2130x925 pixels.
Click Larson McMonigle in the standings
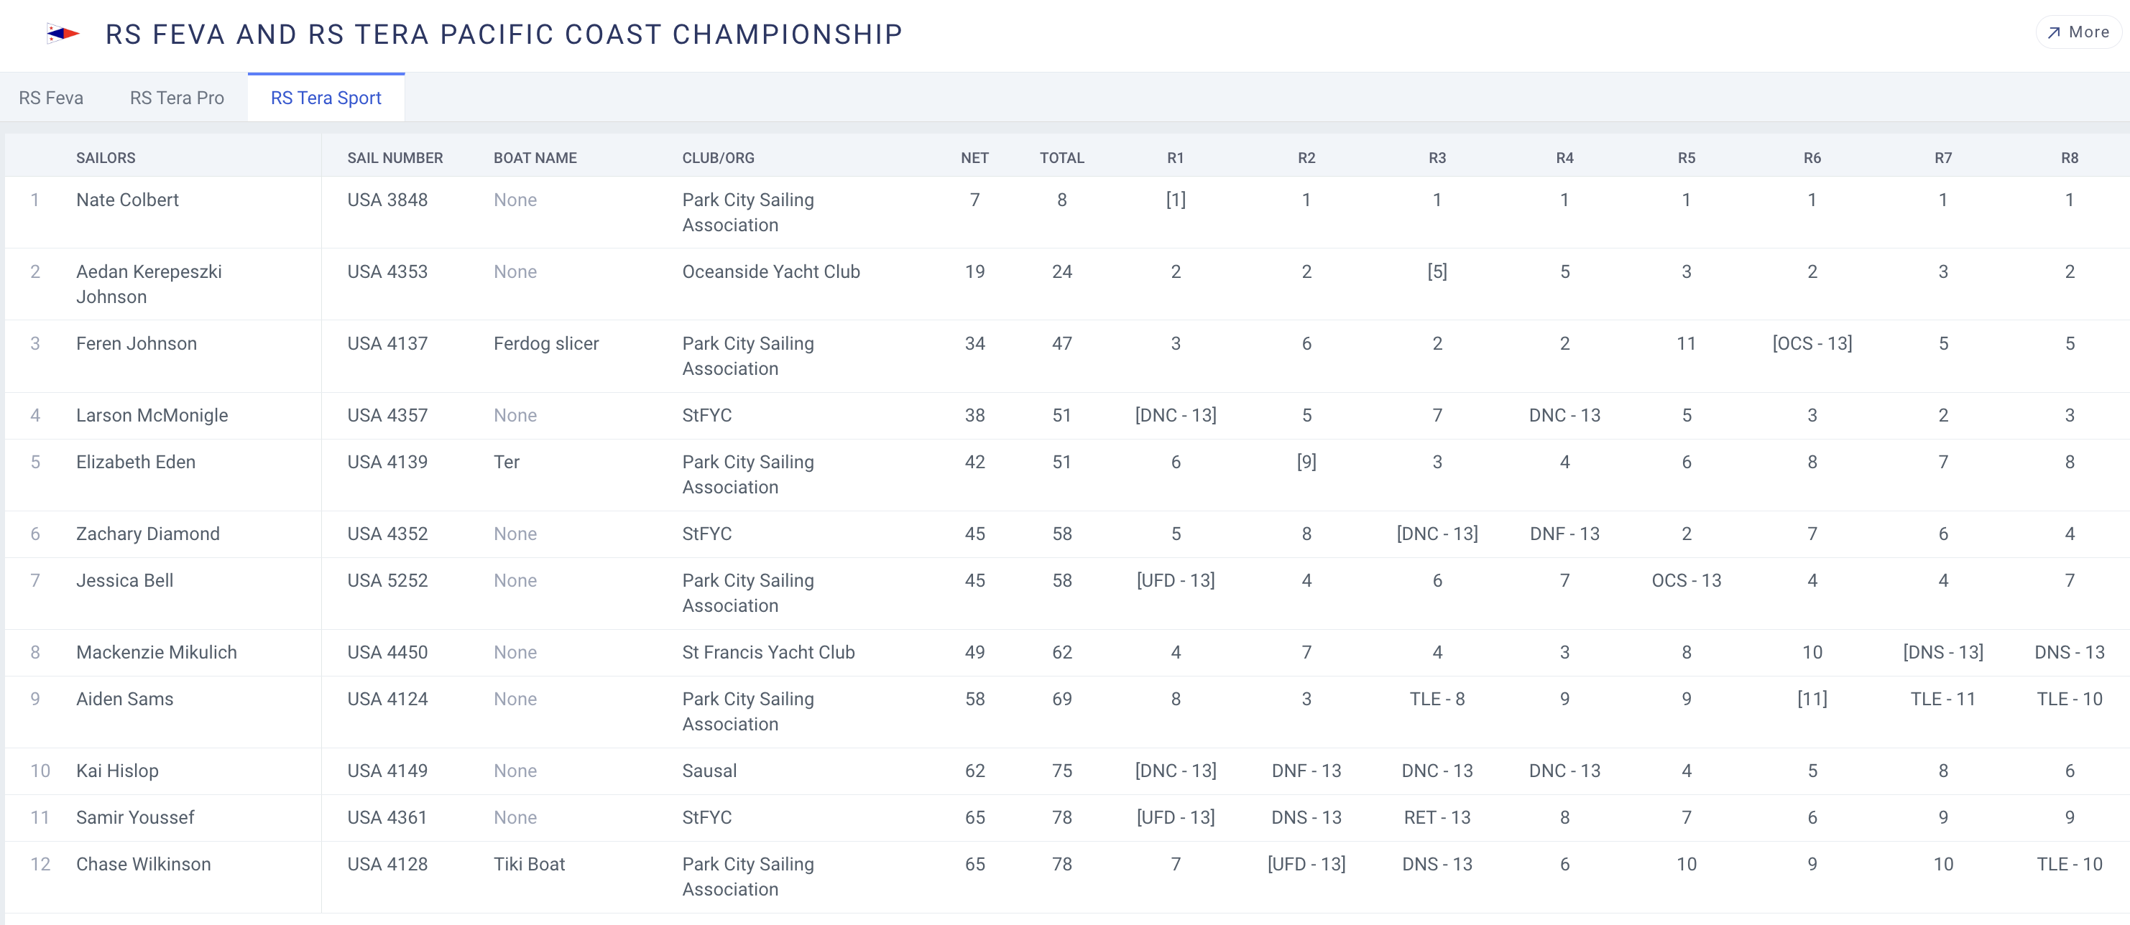(x=152, y=415)
